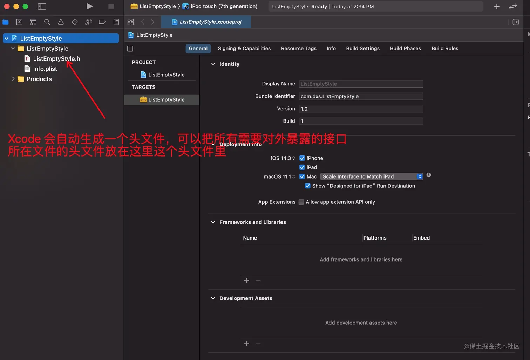Collapse the ListEmptyStyle folder group

click(13, 49)
